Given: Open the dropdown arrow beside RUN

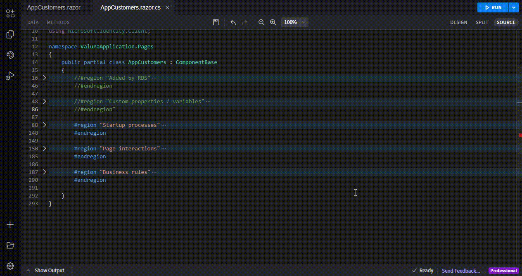Looking at the screenshot, I should pos(513,7).
